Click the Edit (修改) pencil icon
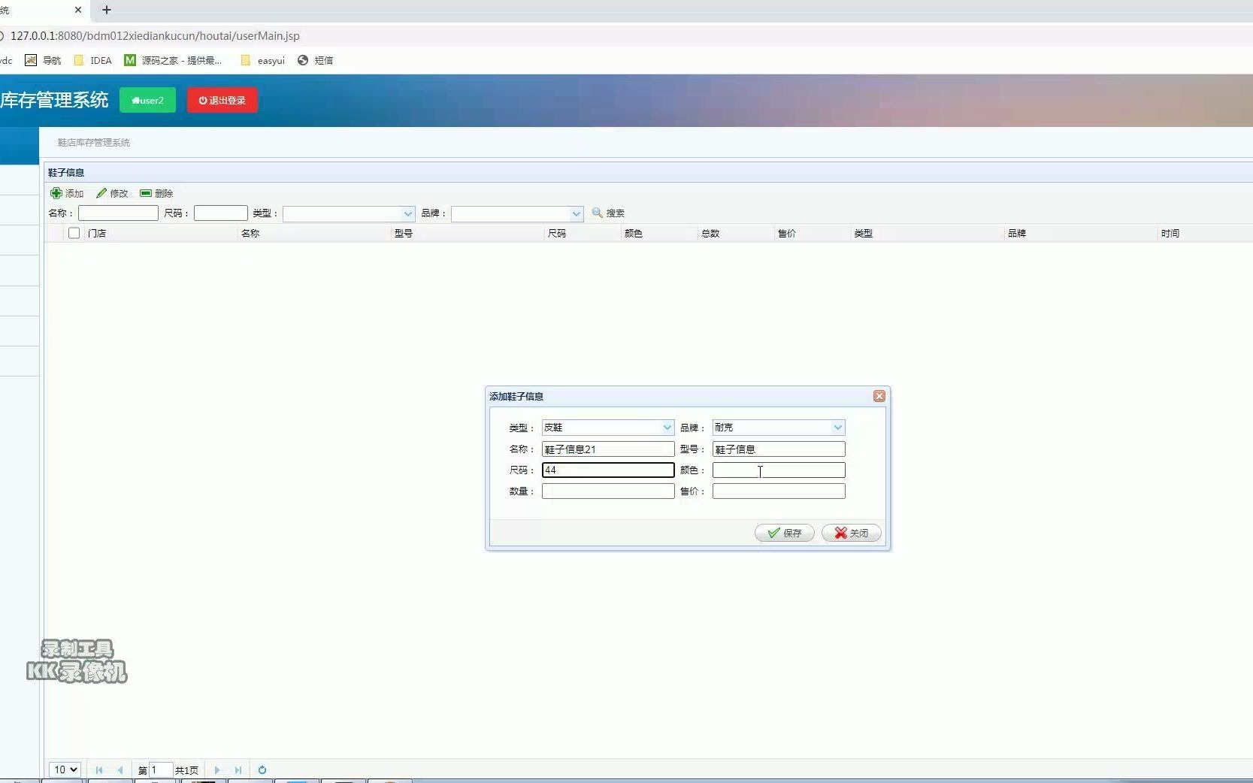 101,193
